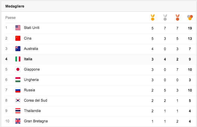Click the silver medal column icon

[x=165, y=18]
